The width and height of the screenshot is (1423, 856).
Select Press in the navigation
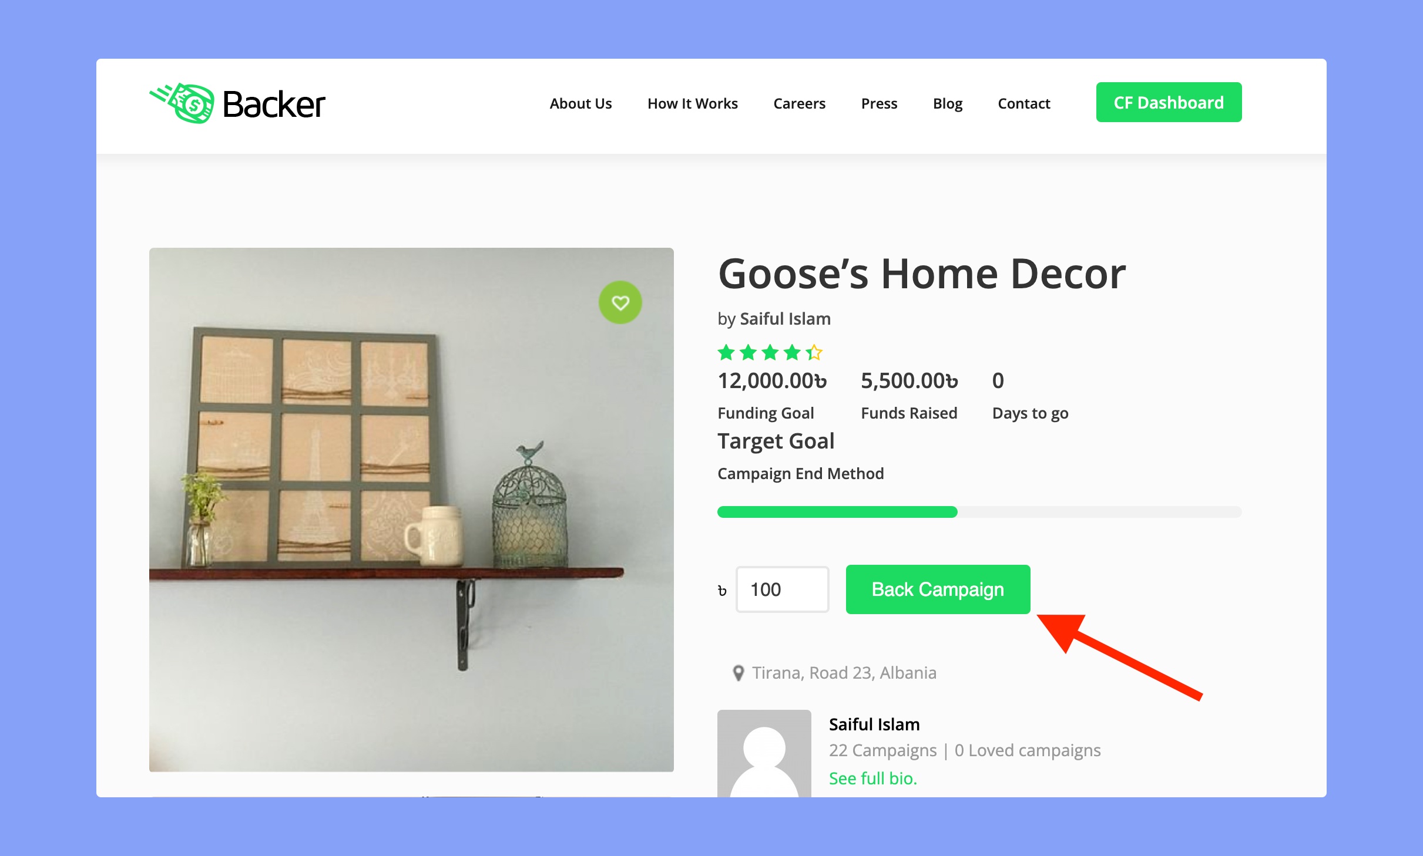coord(879,103)
